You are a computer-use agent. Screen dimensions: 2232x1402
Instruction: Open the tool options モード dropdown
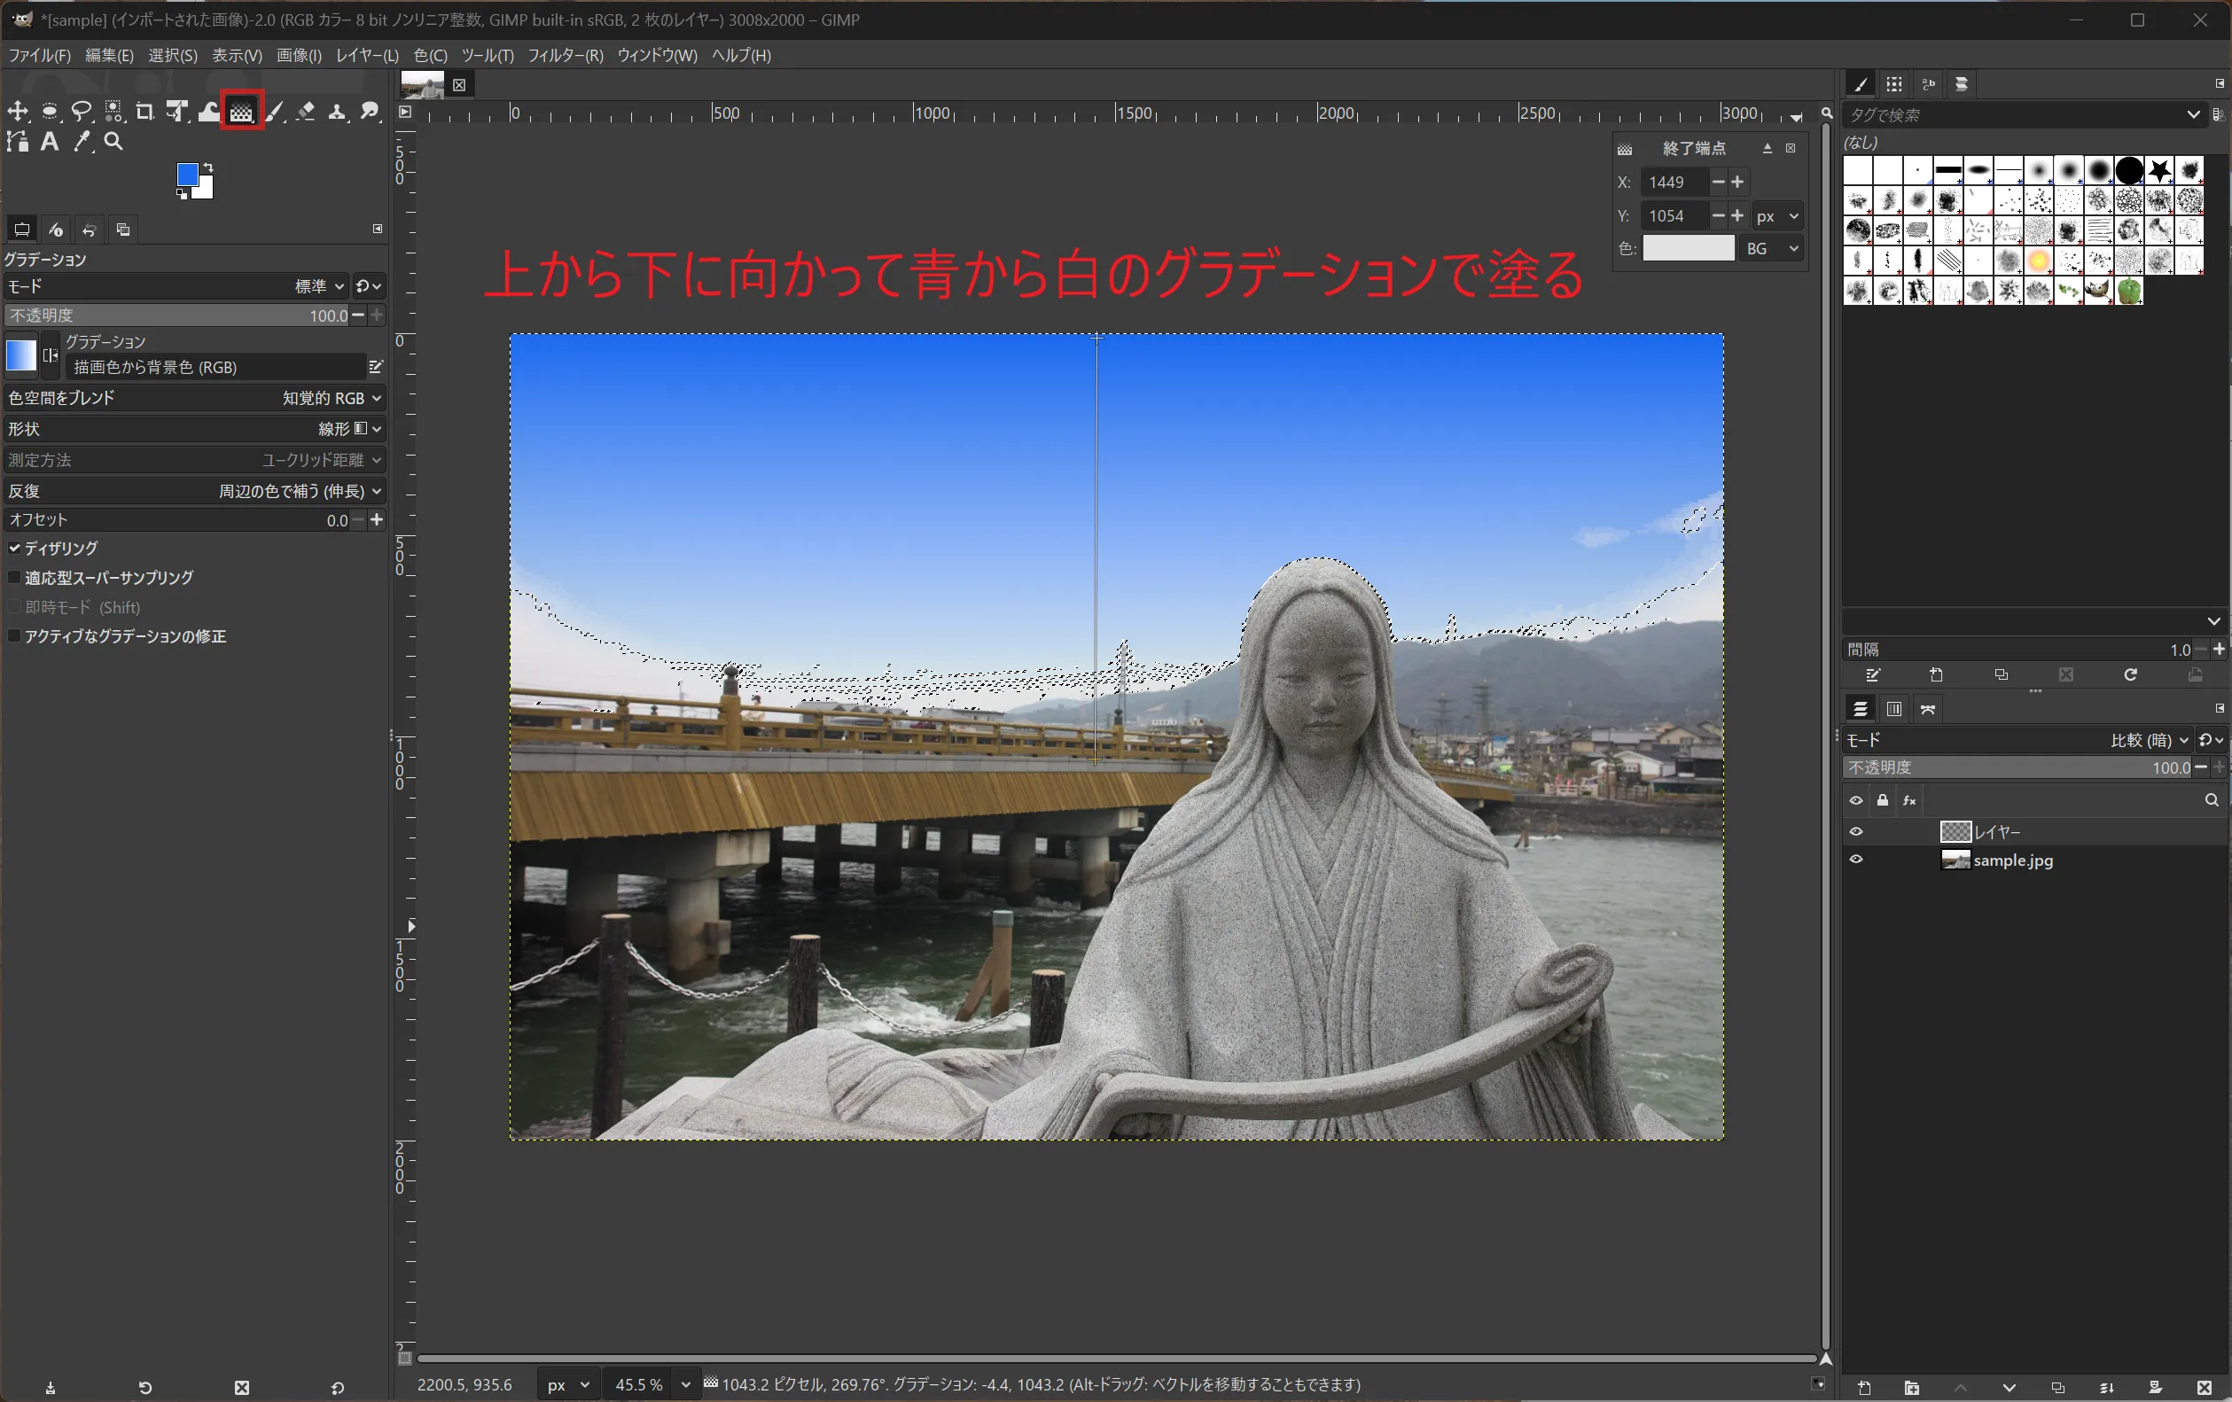click(176, 286)
